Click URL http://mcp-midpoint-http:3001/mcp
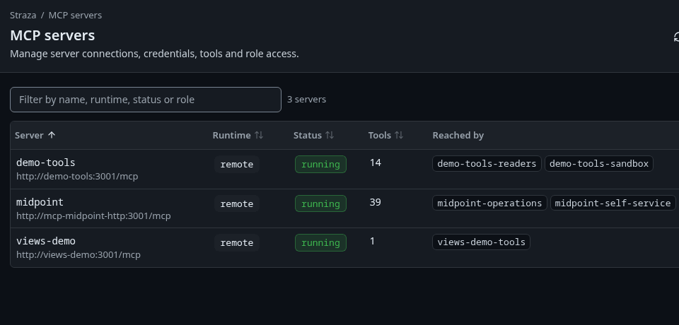 (93, 215)
